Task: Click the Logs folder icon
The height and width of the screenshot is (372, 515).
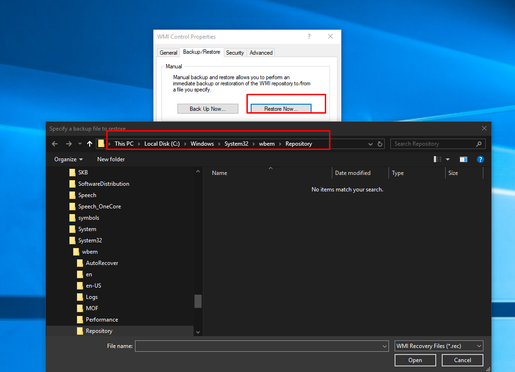Action: coord(80,297)
